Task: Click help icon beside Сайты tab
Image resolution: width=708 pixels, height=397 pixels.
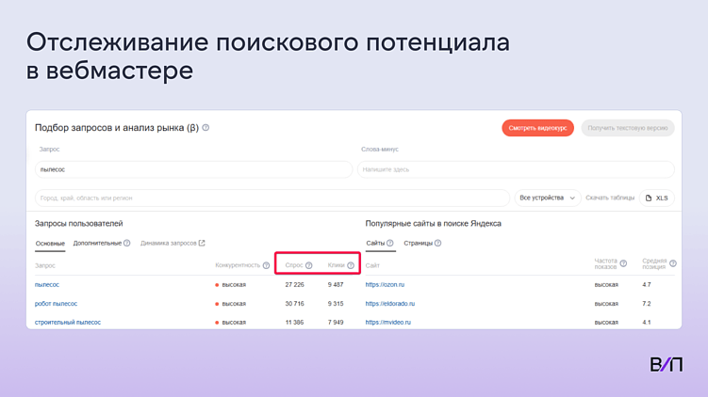Action: click(389, 243)
